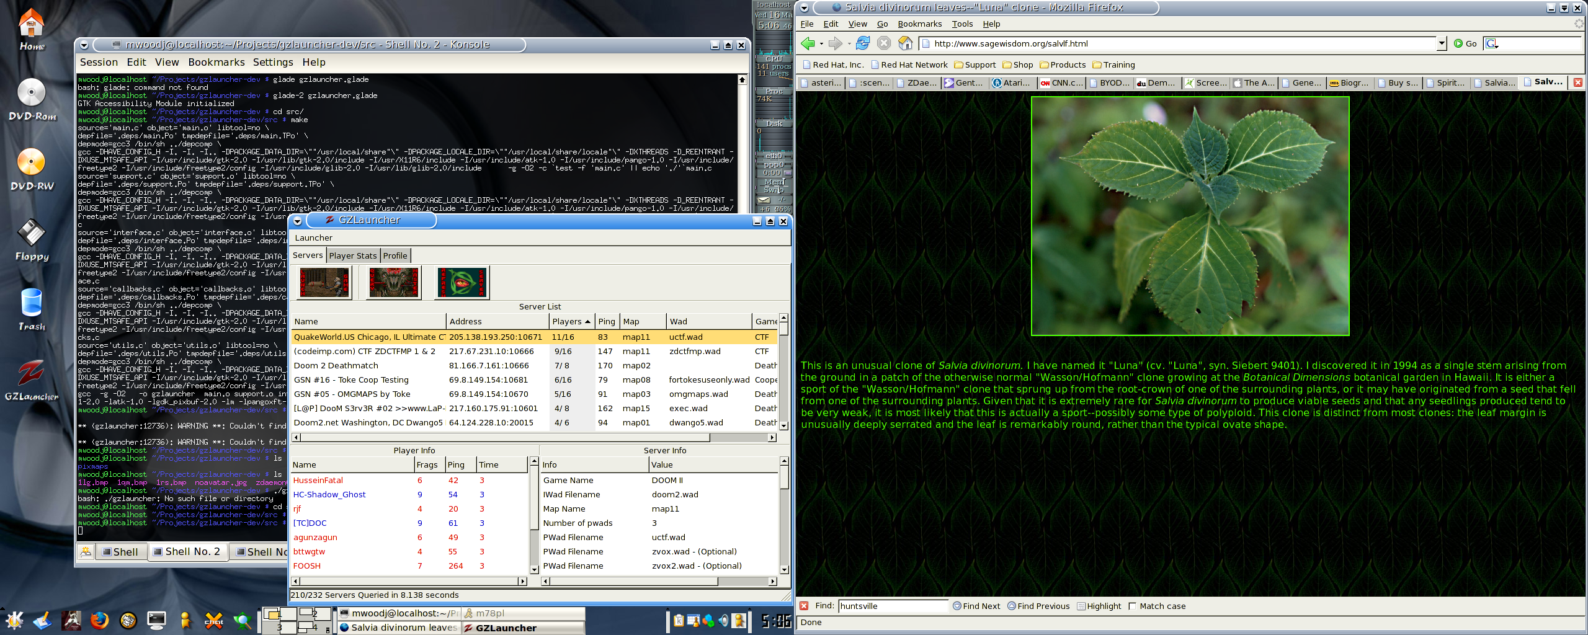This screenshot has width=1588, height=635.
Task: Switch to the Player Stats tab
Action: point(352,255)
